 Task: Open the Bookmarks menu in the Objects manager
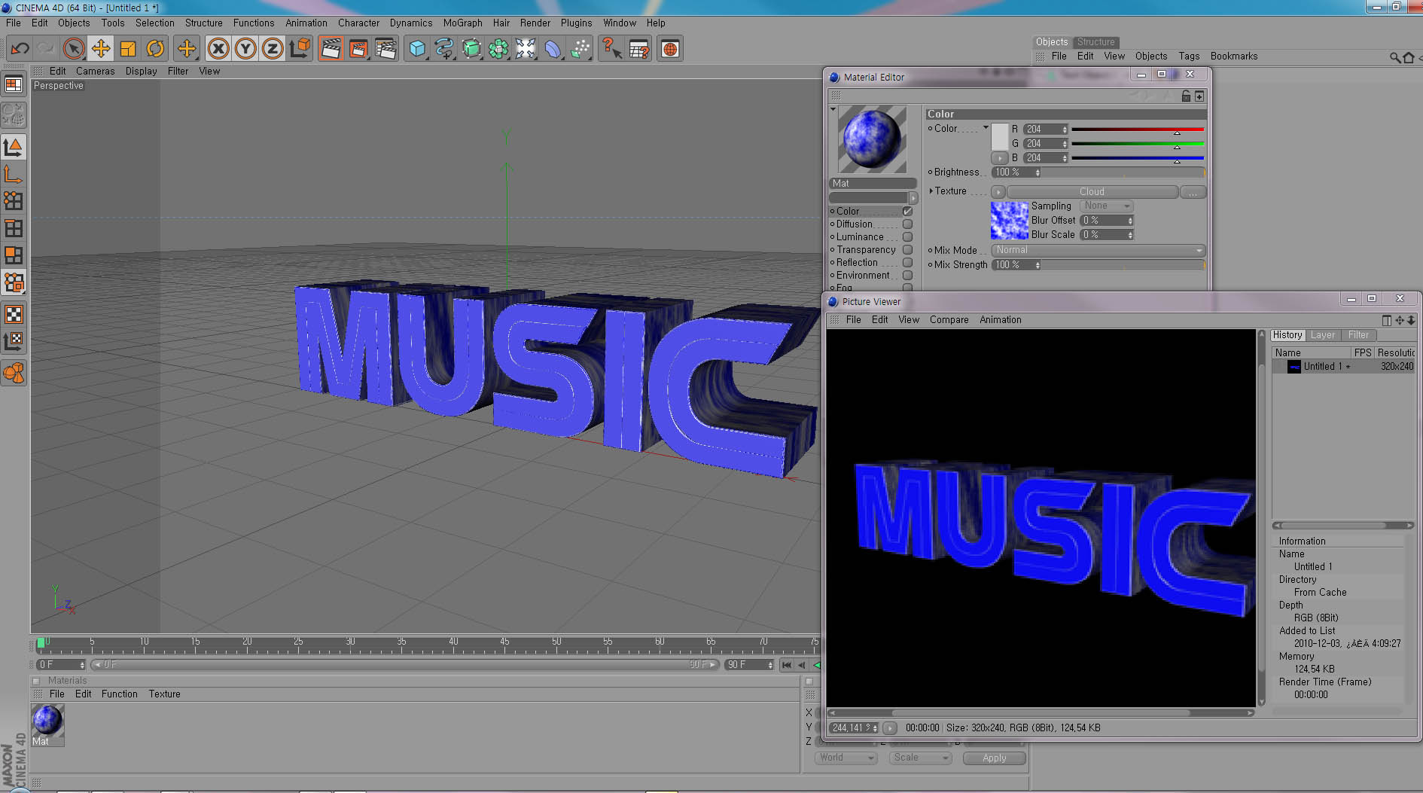point(1233,56)
